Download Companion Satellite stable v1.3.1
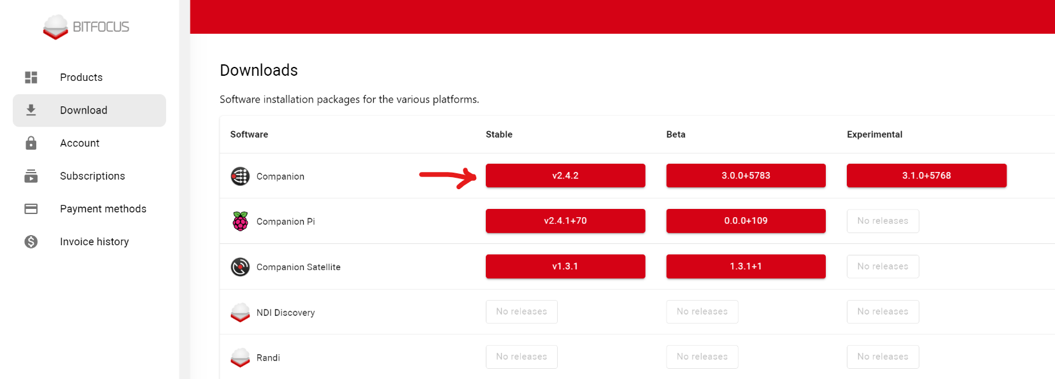This screenshot has height=379, width=1055. click(565, 266)
